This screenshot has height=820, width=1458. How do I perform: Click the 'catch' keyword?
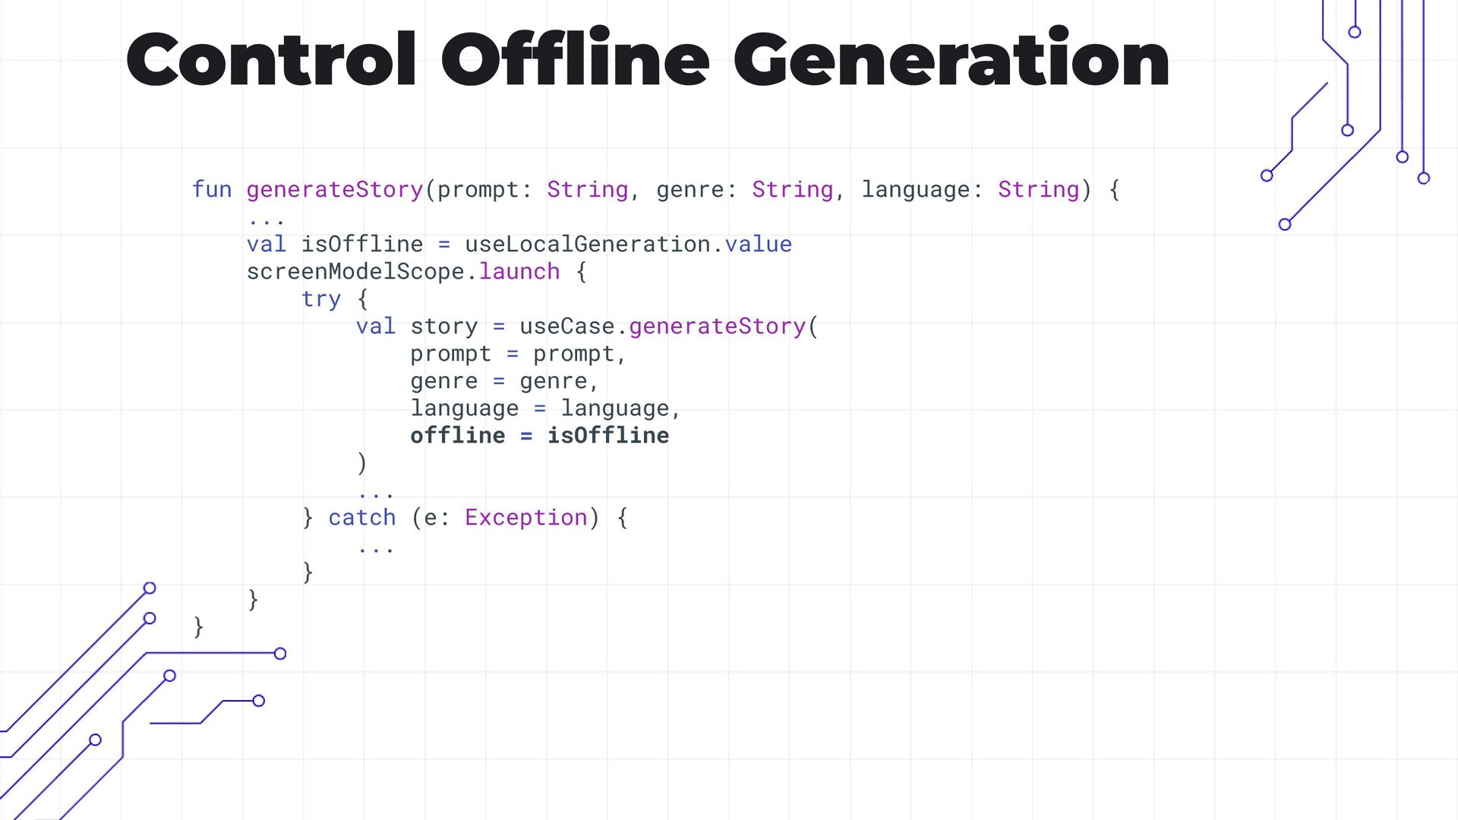click(361, 518)
